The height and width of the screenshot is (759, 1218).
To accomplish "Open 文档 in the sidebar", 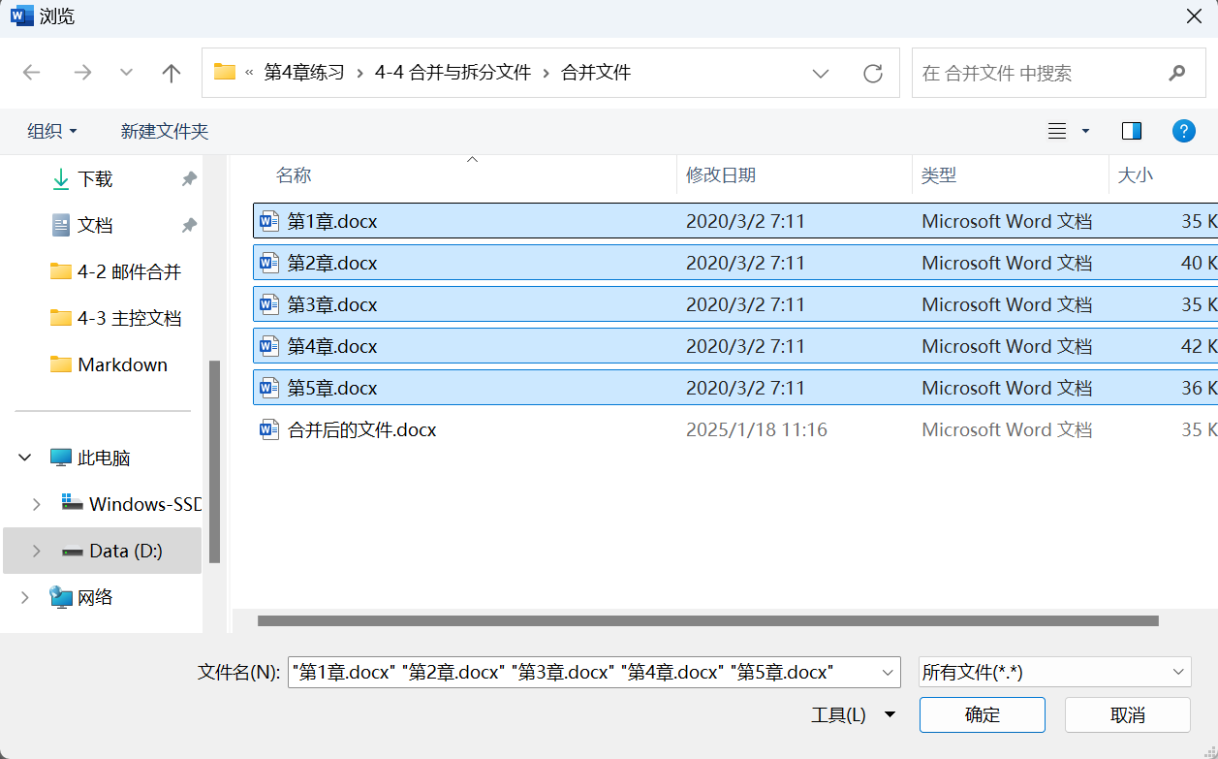I will (95, 225).
